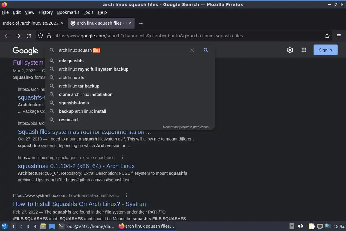The width and height of the screenshot is (346, 231).
Task: Open the notification tray icon with badge
Action: [327, 226]
